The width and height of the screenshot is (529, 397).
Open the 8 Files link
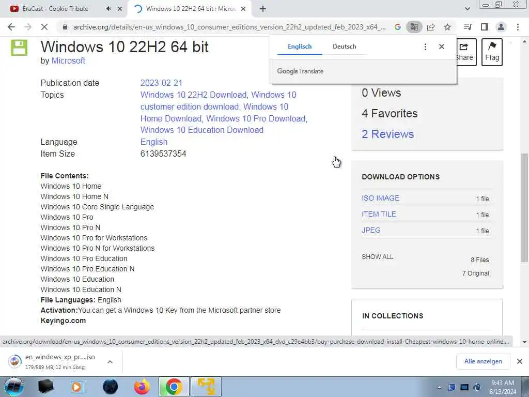[480, 260]
